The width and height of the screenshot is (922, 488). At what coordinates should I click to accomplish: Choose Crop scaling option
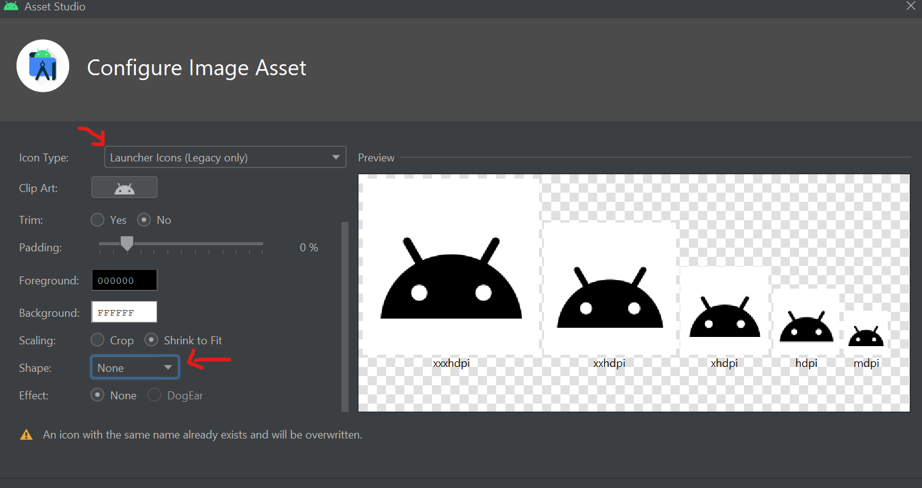coord(97,340)
